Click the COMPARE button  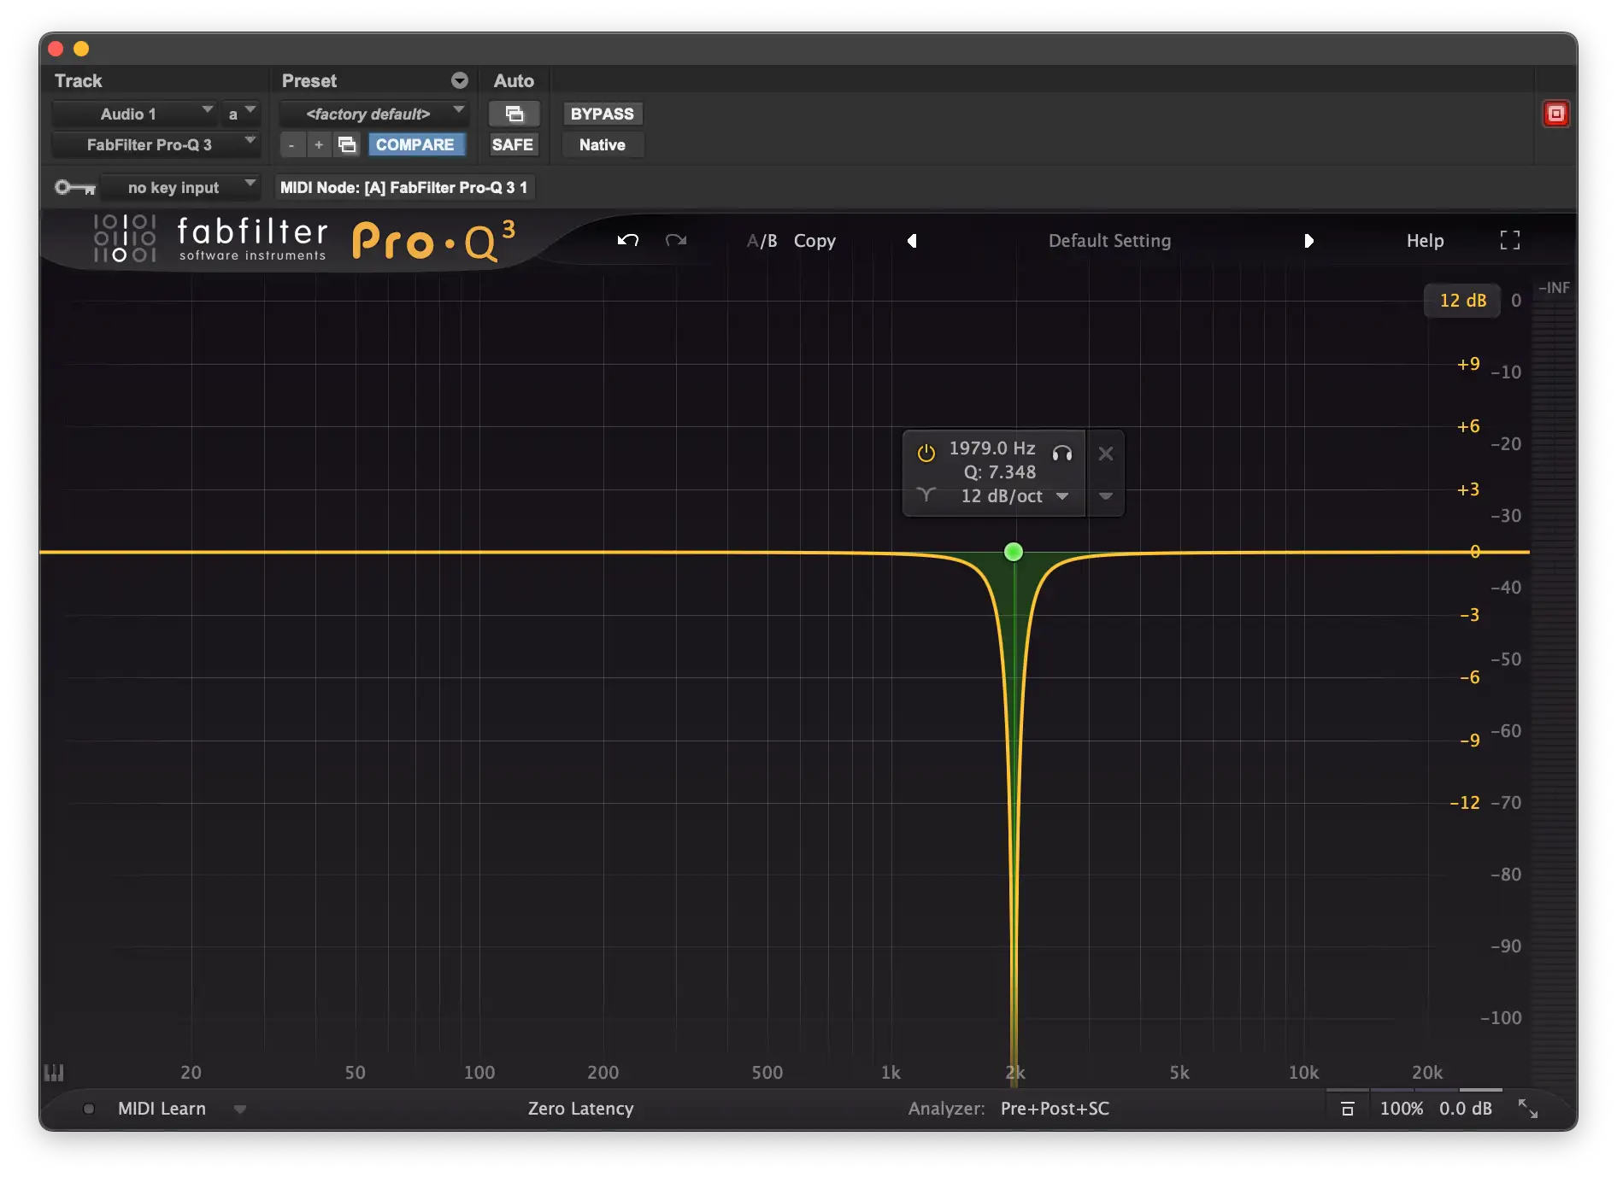tap(415, 144)
